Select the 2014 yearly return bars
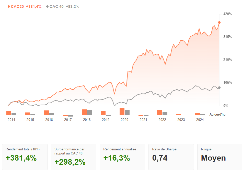 click(11, 113)
